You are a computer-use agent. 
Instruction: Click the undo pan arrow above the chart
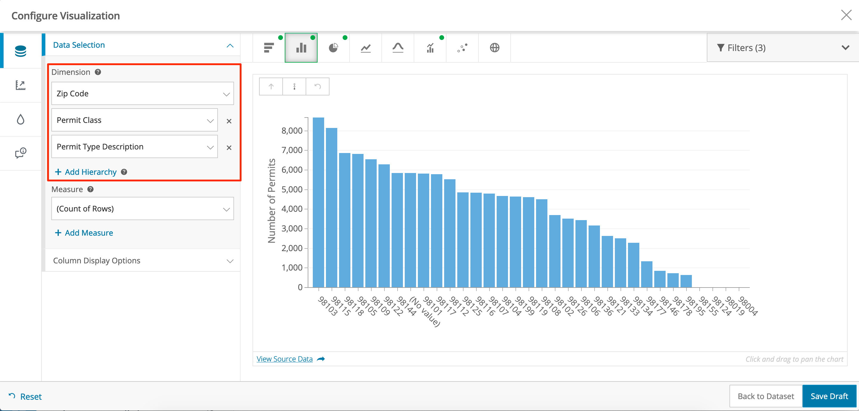tap(317, 86)
